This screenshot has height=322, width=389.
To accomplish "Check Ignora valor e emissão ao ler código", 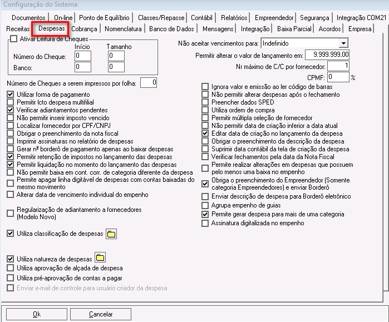I will tap(205, 87).
